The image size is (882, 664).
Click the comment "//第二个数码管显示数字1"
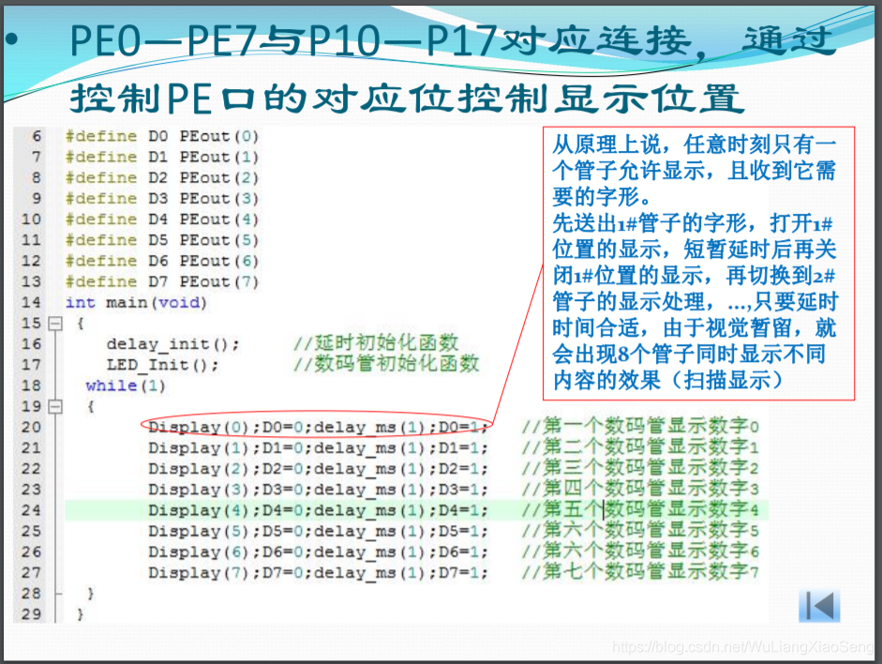click(x=640, y=447)
